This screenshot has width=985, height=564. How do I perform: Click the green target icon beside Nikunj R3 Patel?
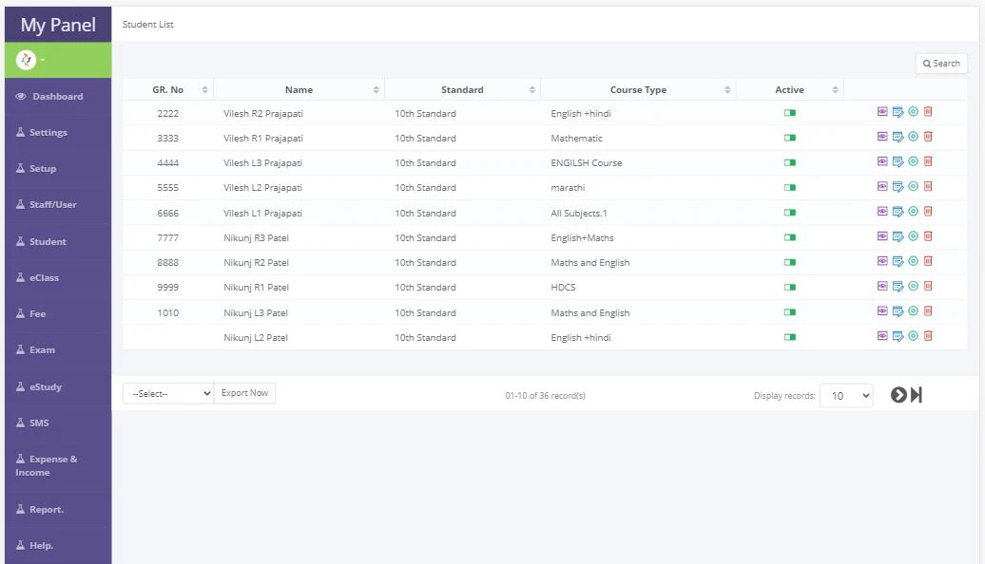[x=913, y=237]
